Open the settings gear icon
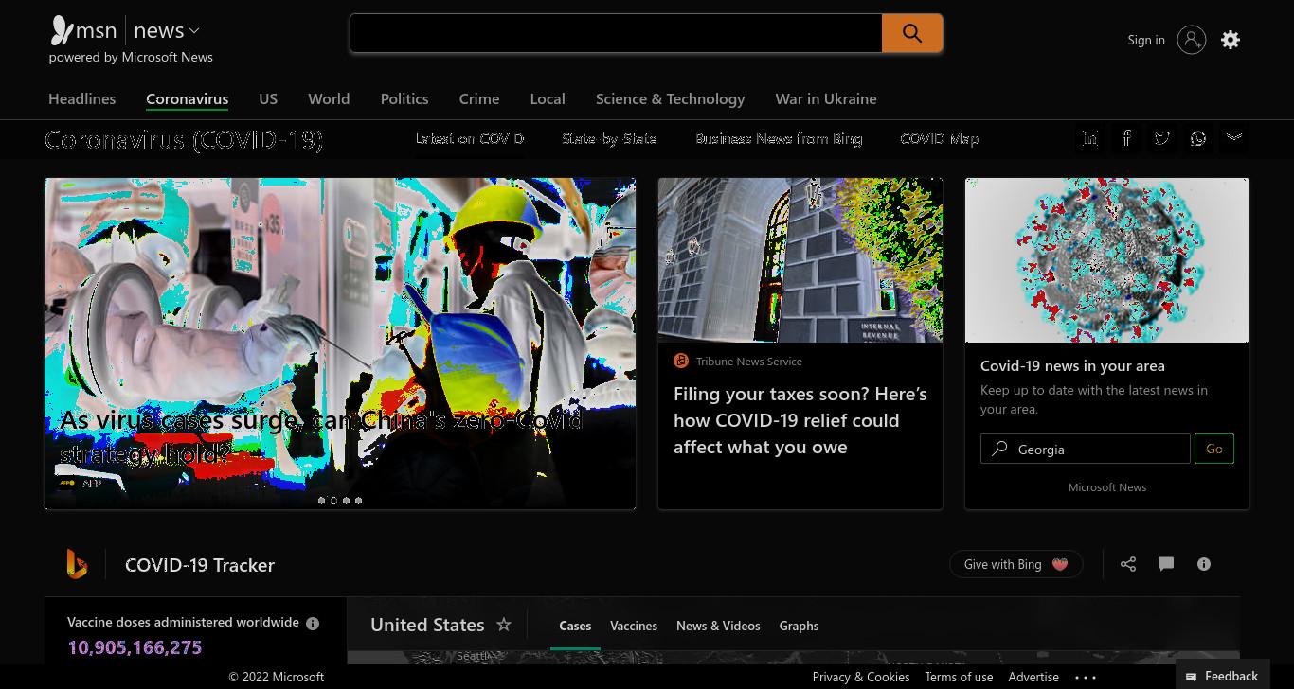 (x=1231, y=40)
